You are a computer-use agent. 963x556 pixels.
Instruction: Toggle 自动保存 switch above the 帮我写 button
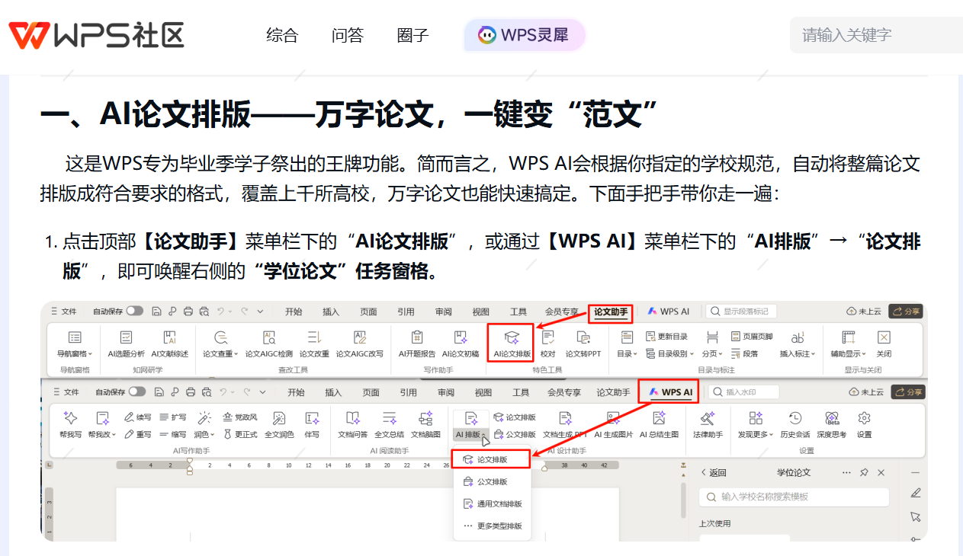(x=137, y=391)
